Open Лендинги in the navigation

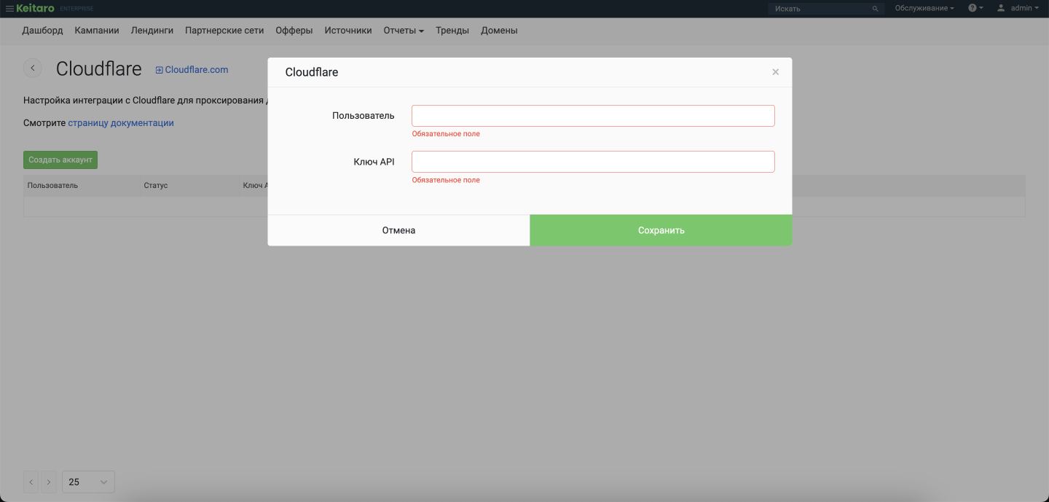152,31
